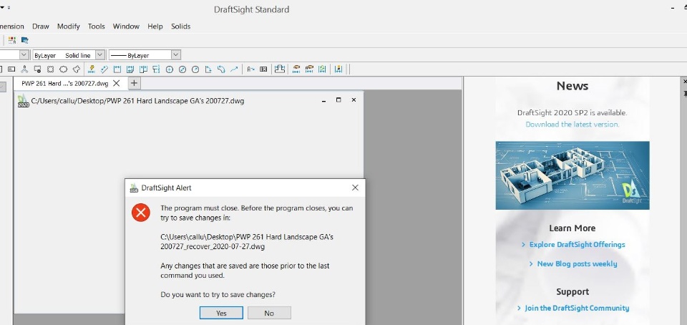Screen dimensions: 687x325
Task: Click the second orange-topped dimension style icon
Action: pos(309,69)
